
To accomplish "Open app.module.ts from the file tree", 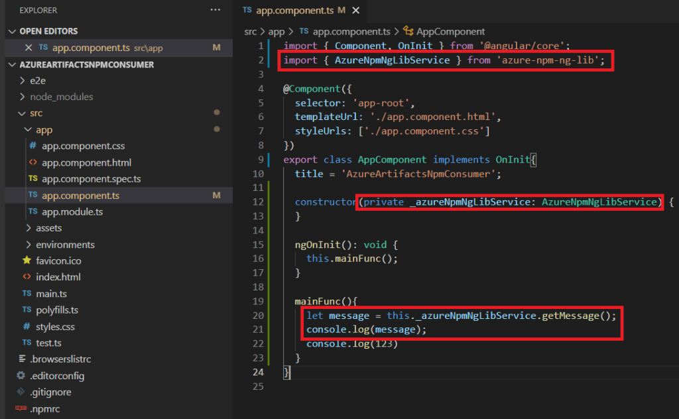I will click(72, 212).
